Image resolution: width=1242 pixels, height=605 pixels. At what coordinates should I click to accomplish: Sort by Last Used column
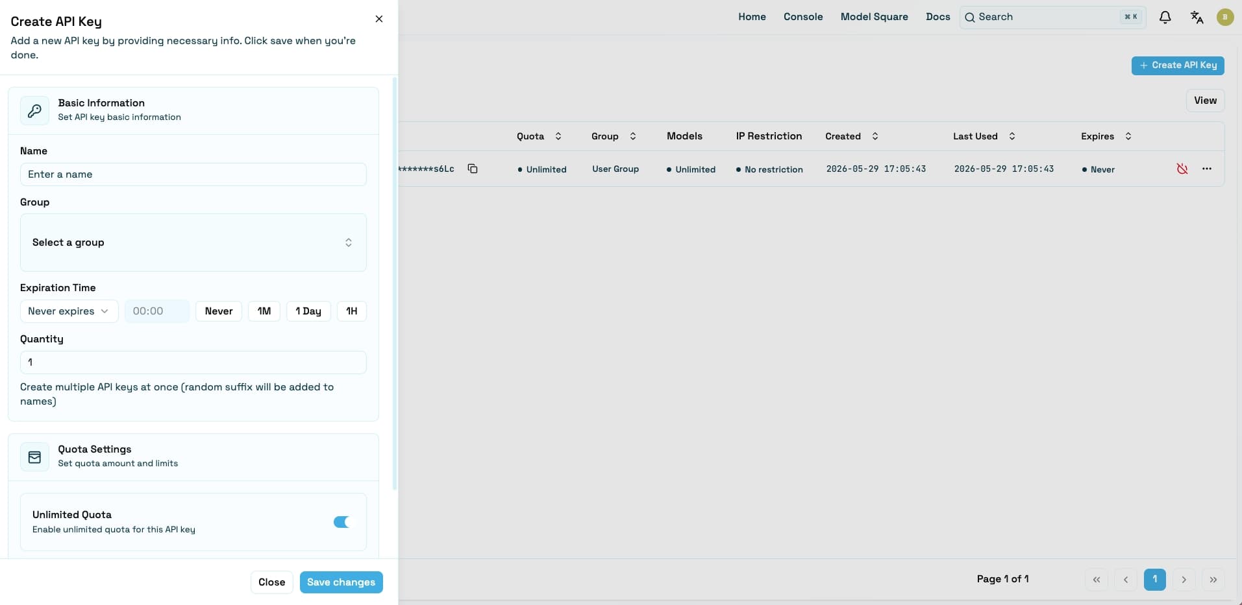click(x=984, y=136)
